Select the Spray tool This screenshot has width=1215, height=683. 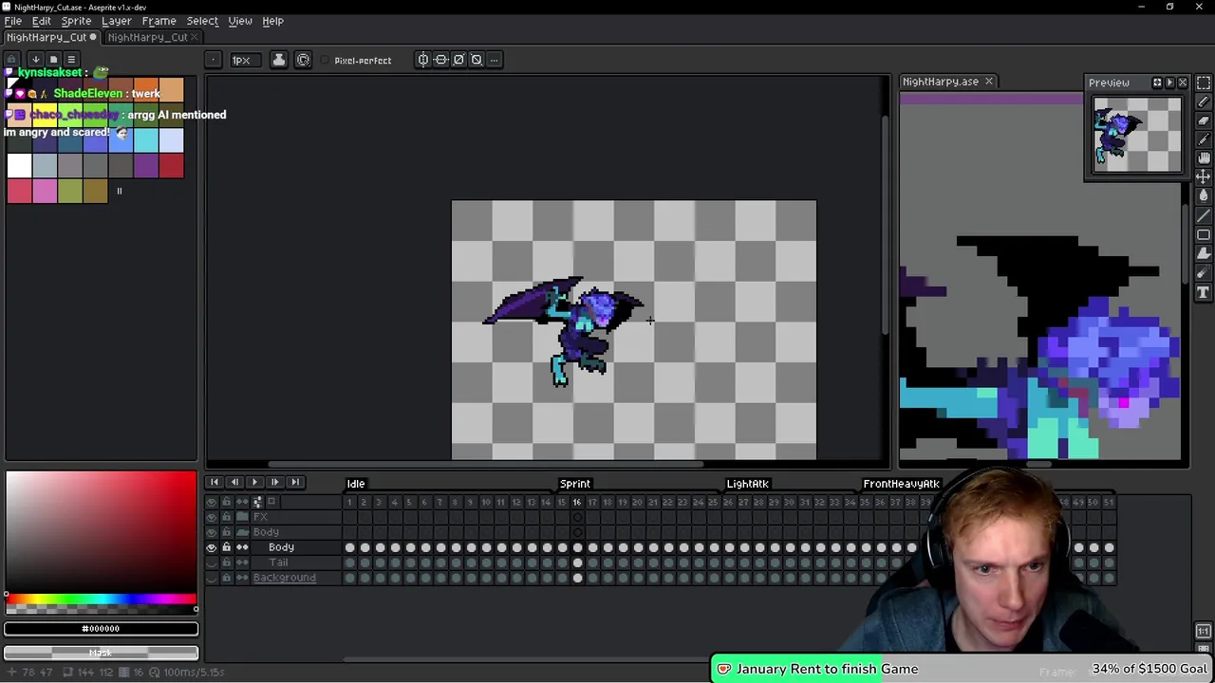pyautogui.click(x=1204, y=273)
